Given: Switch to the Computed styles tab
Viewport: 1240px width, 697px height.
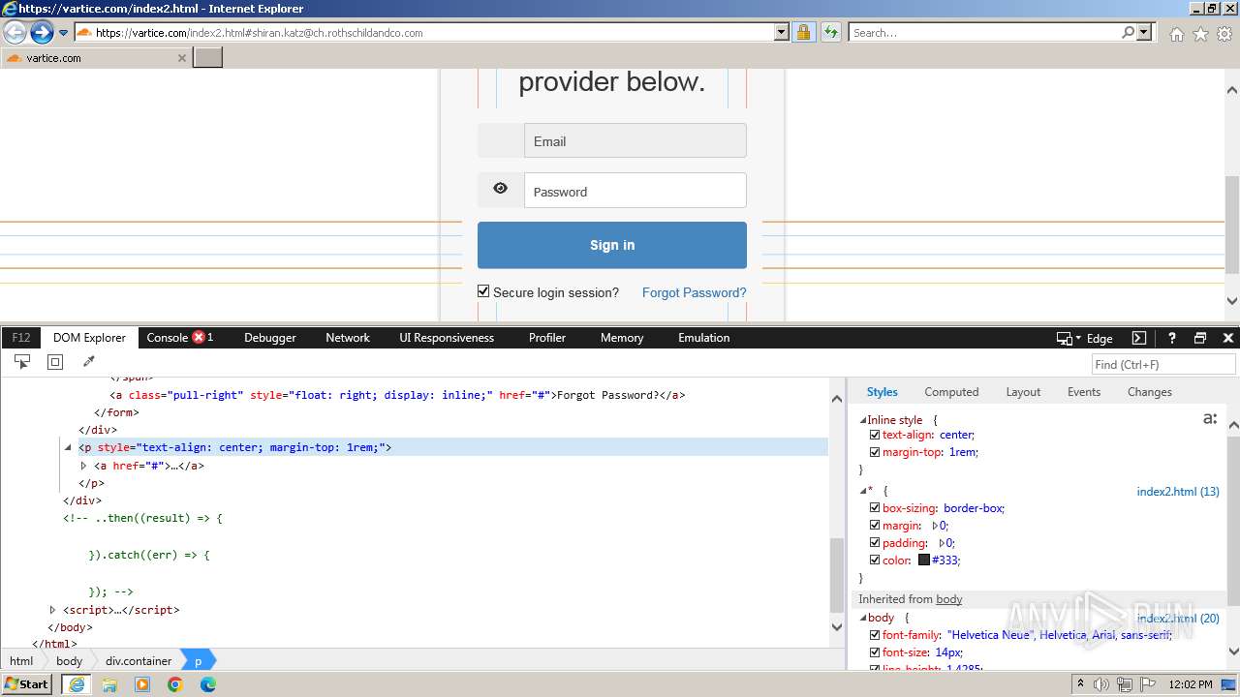Looking at the screenshot, I should 951,392.
